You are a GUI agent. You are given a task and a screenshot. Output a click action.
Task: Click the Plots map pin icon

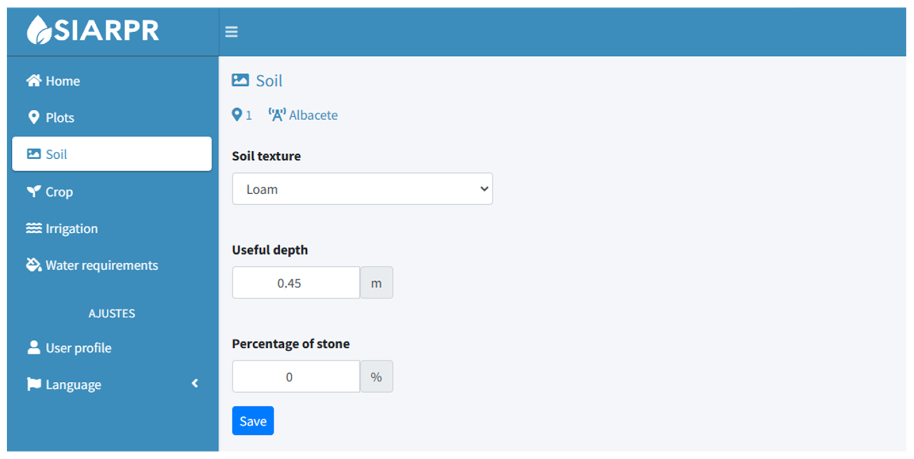34,118
